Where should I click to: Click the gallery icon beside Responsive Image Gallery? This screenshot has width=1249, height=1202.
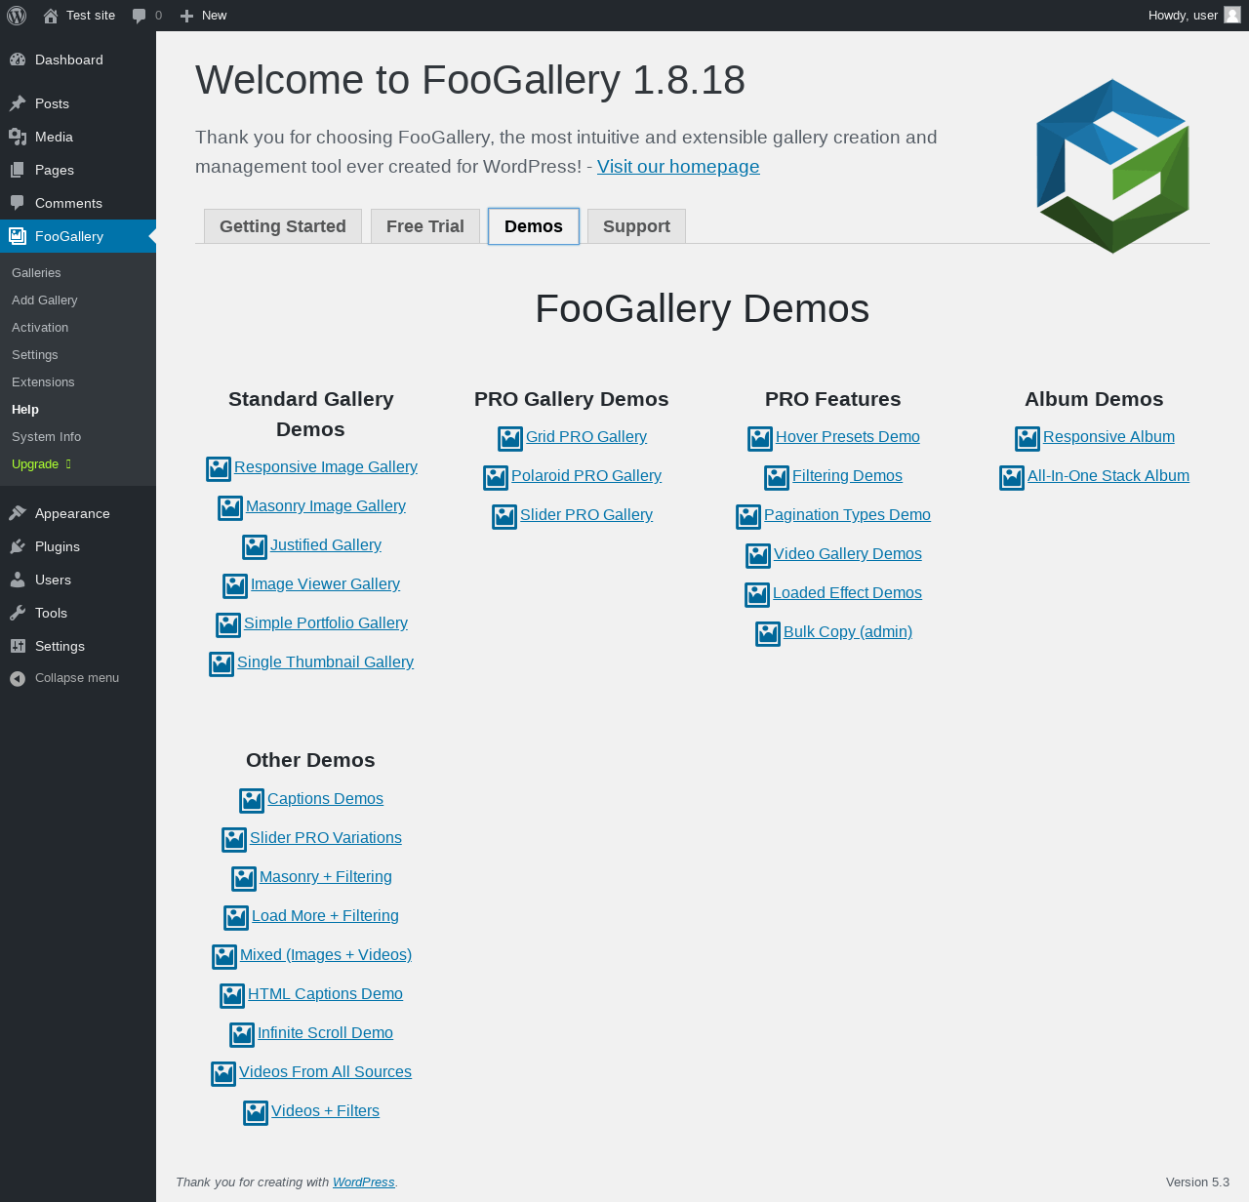[x=219, y=469]
